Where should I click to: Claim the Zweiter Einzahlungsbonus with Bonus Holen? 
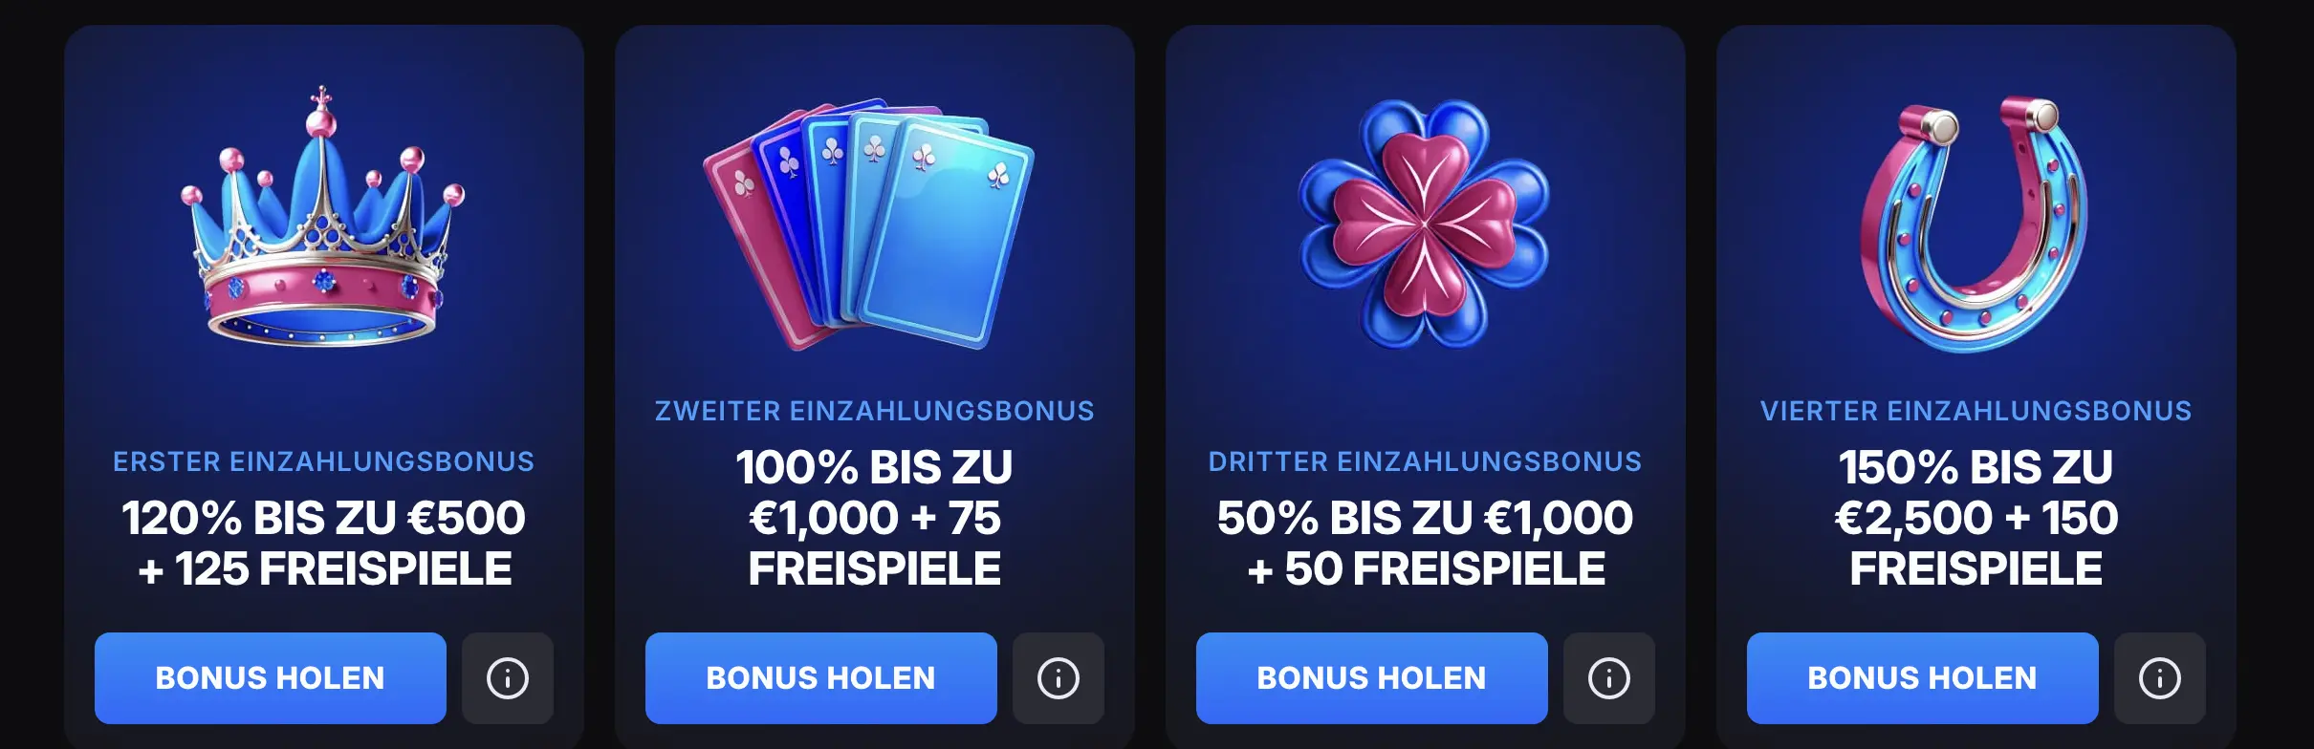[x=821, y=678]
